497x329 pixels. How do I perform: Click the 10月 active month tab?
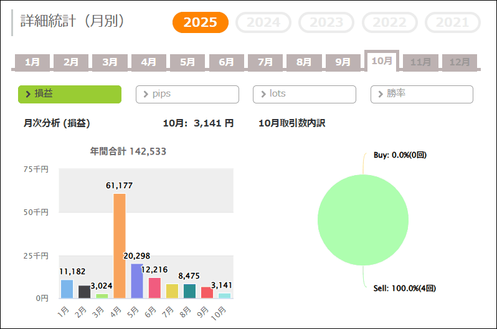381,61
